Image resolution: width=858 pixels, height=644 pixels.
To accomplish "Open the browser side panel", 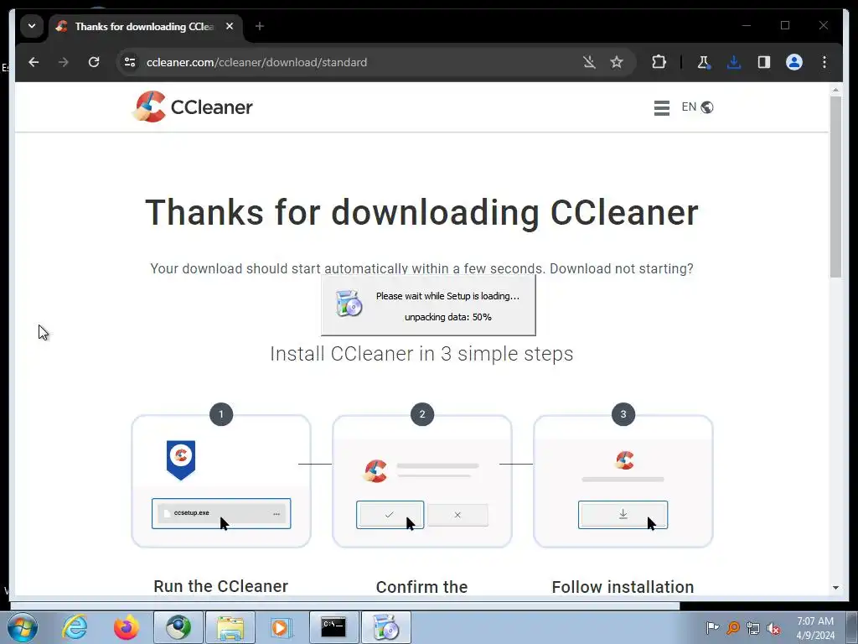I will click(764, 62).
